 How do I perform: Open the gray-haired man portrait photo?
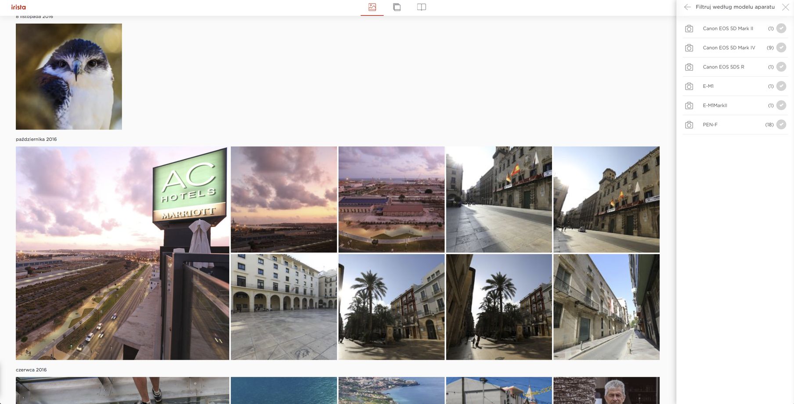[606, 390]
